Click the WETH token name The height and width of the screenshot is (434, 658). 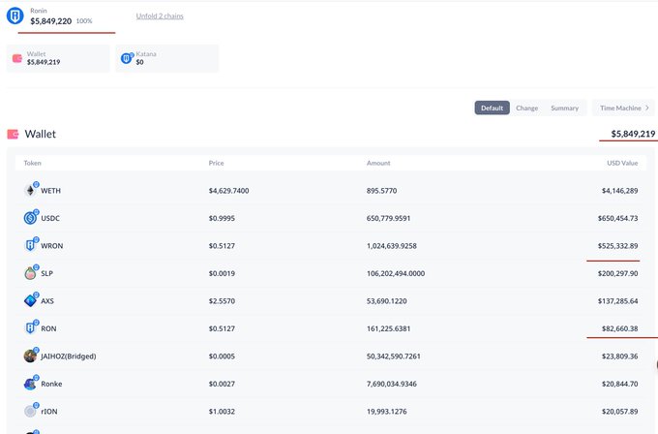50,191
